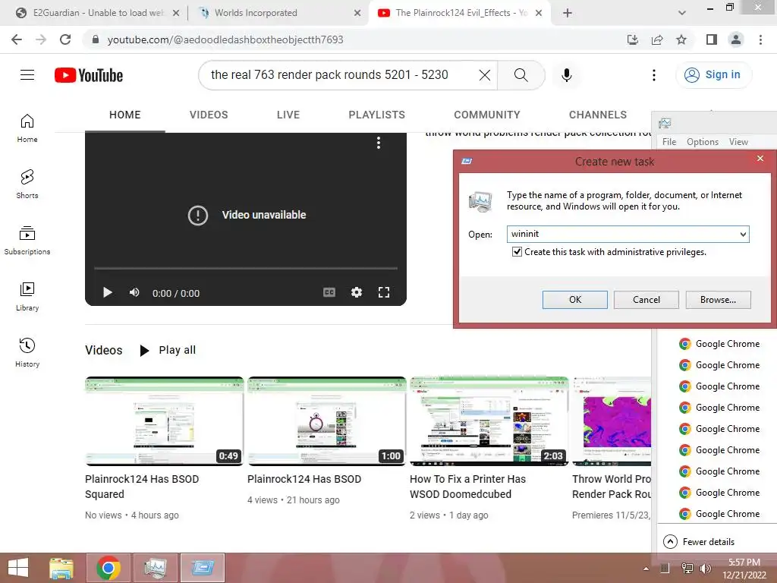Screen dimensions: 777x583
Task: Expand Chrome tab search chevron
Action: [682, 13]
